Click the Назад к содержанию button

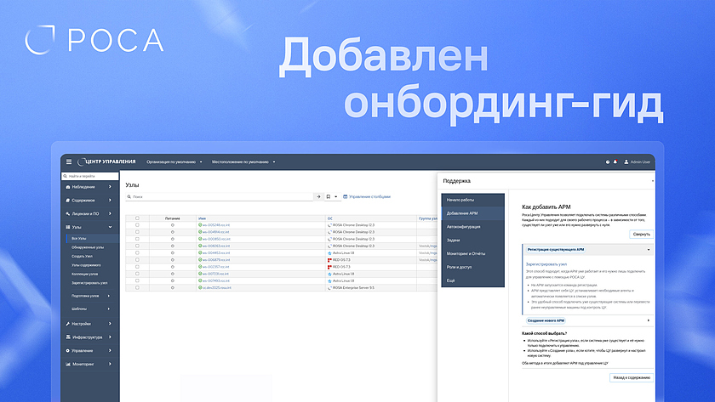631,377
